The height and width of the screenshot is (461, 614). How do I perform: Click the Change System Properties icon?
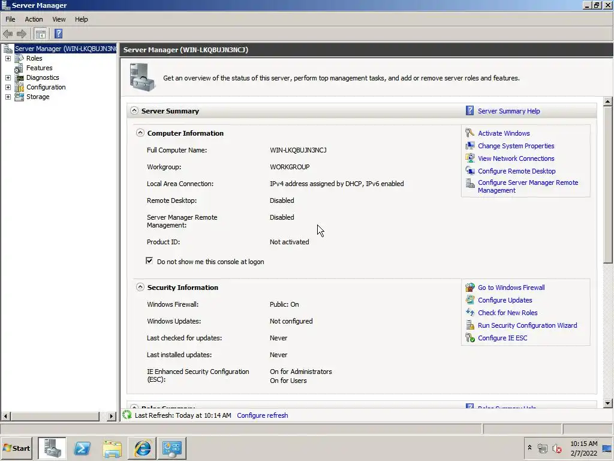[470, 146]
